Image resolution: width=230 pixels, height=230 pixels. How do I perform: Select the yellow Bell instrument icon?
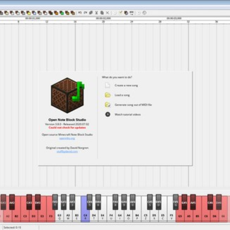(28, 13)
